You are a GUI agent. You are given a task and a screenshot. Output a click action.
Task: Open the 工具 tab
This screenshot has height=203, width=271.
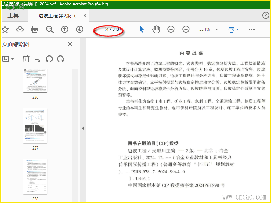pyautogui.click(x=13, y=15)
